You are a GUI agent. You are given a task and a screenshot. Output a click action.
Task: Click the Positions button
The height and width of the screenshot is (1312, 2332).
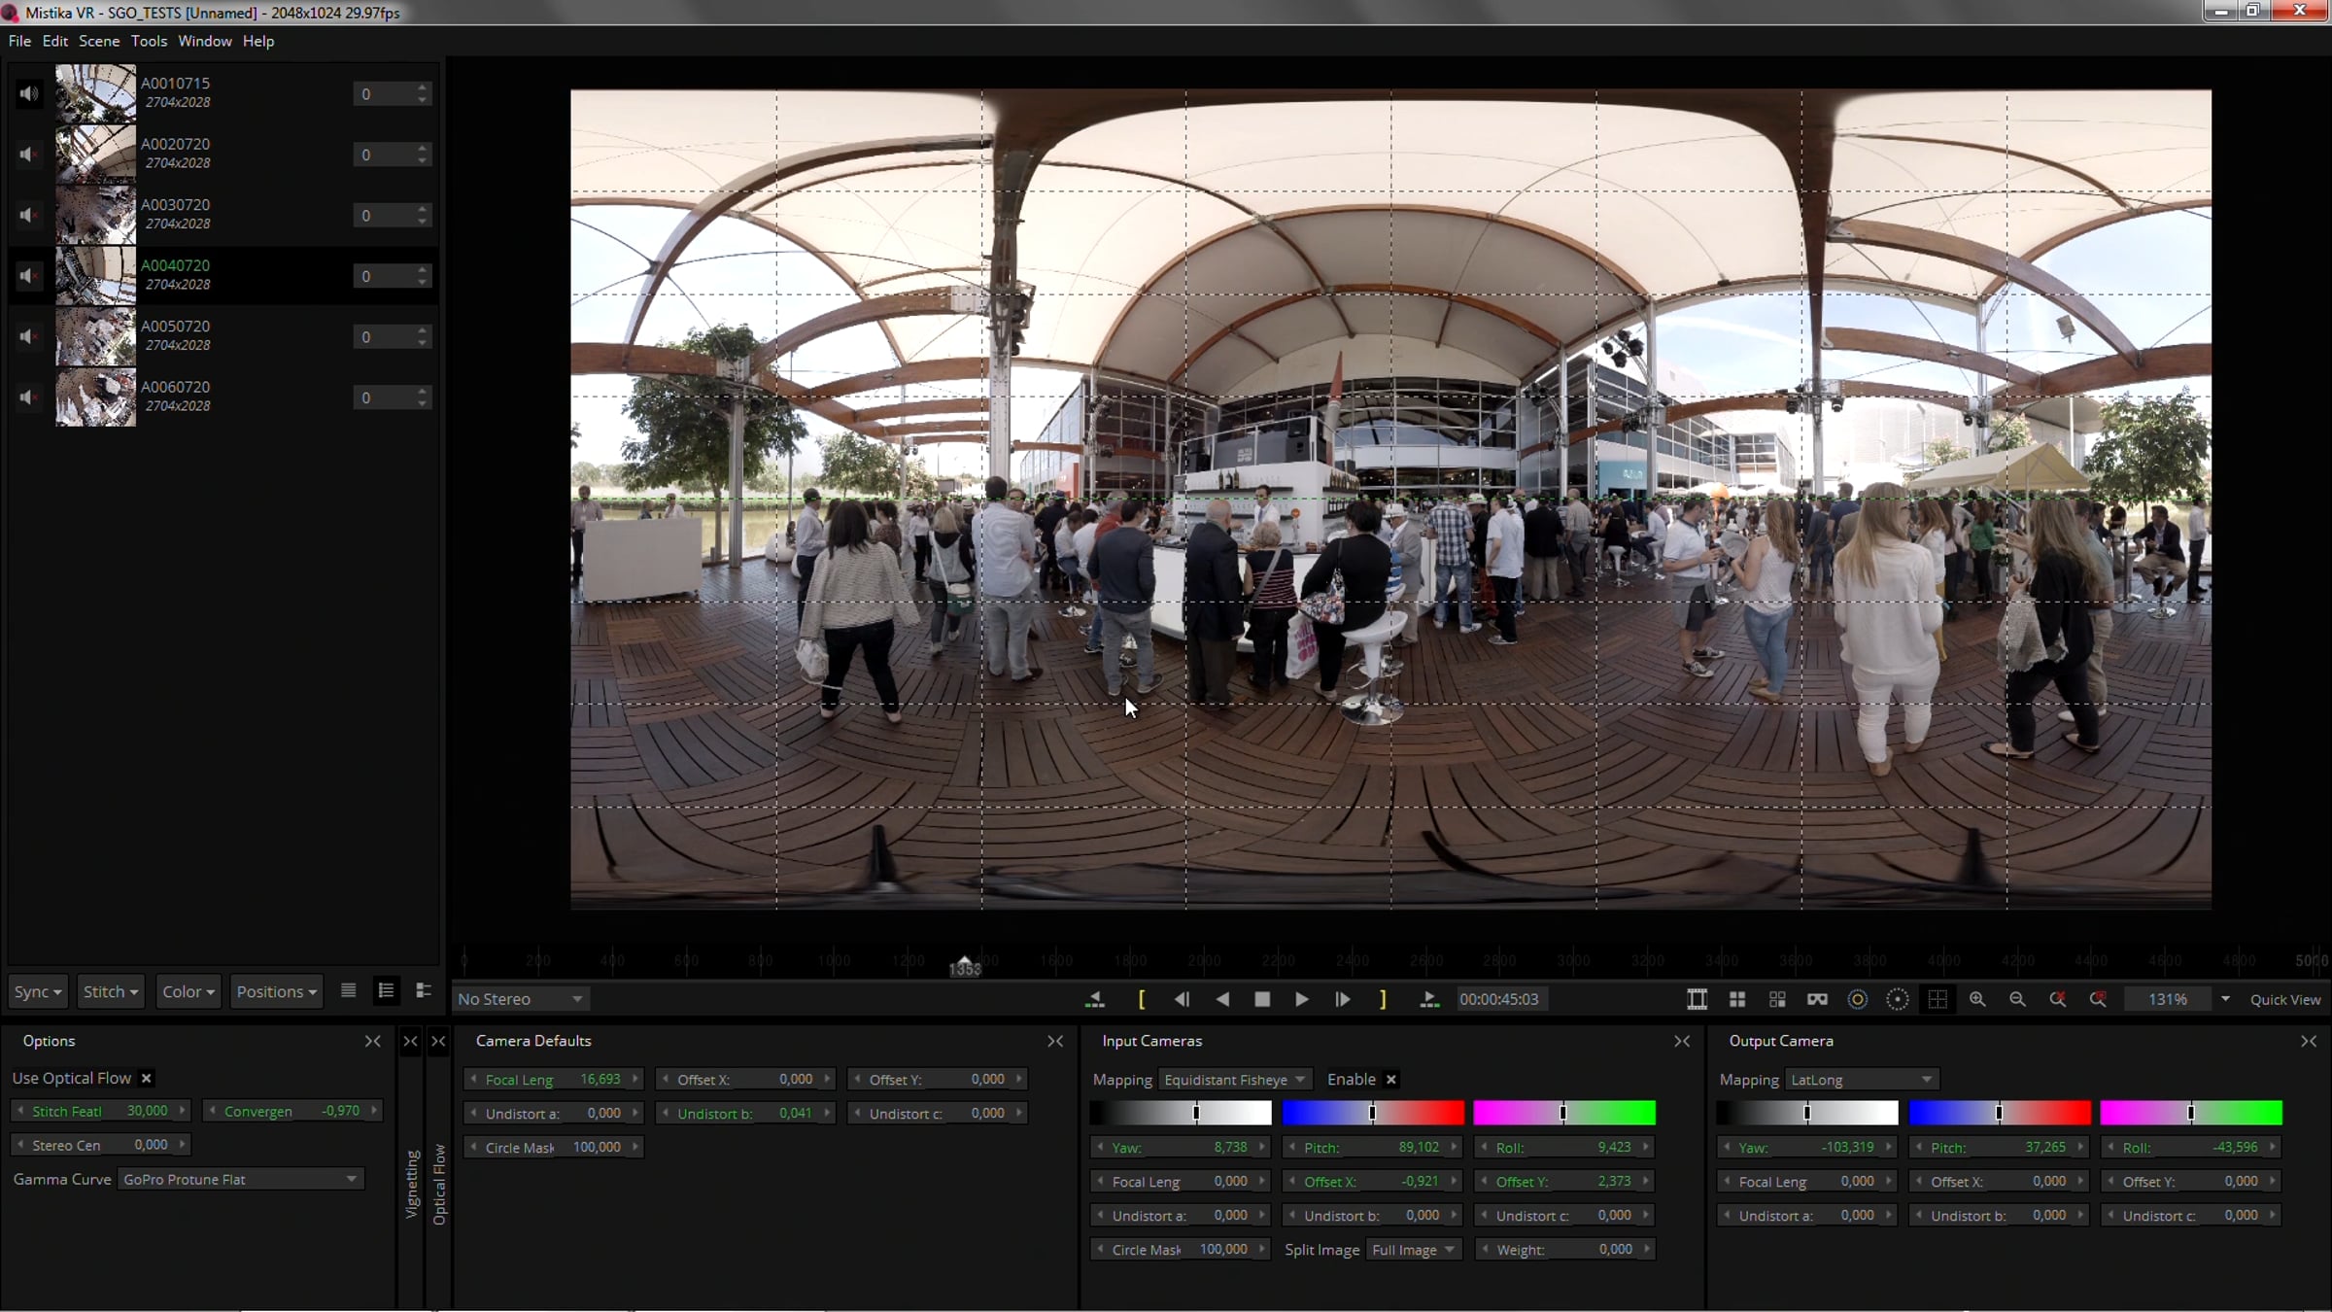point(276,991)
